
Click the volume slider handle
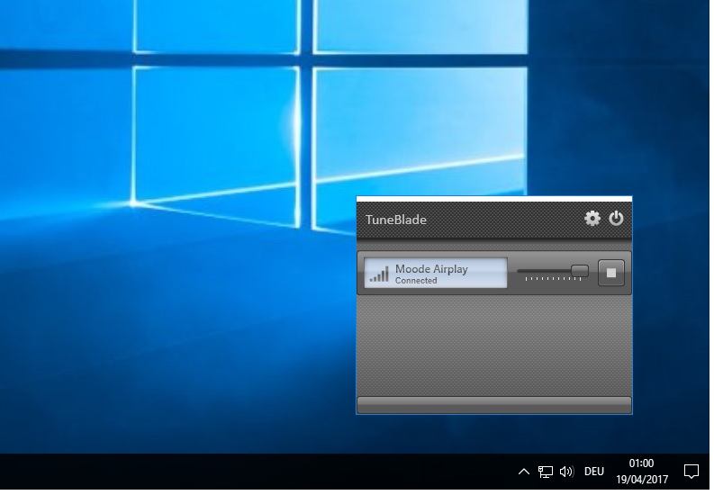pyautogui.click(x=580, y=270)
